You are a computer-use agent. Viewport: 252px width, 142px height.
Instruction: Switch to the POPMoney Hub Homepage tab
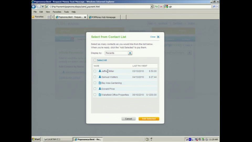104,17
